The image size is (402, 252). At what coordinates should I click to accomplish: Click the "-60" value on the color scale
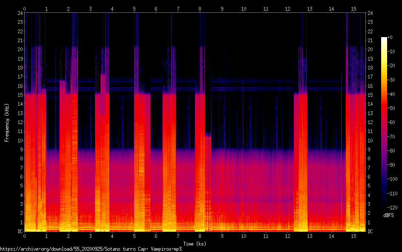(391, 122)
